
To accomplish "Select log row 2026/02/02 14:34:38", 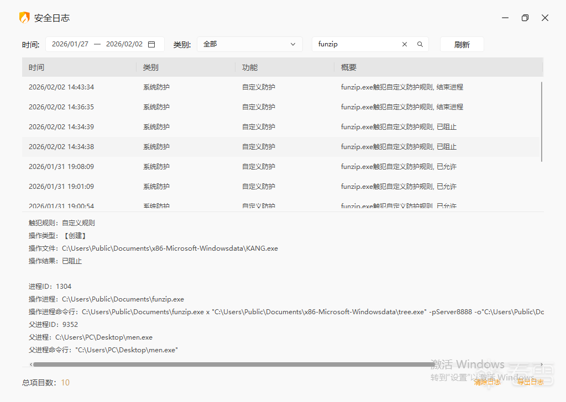I will (281, 147).
